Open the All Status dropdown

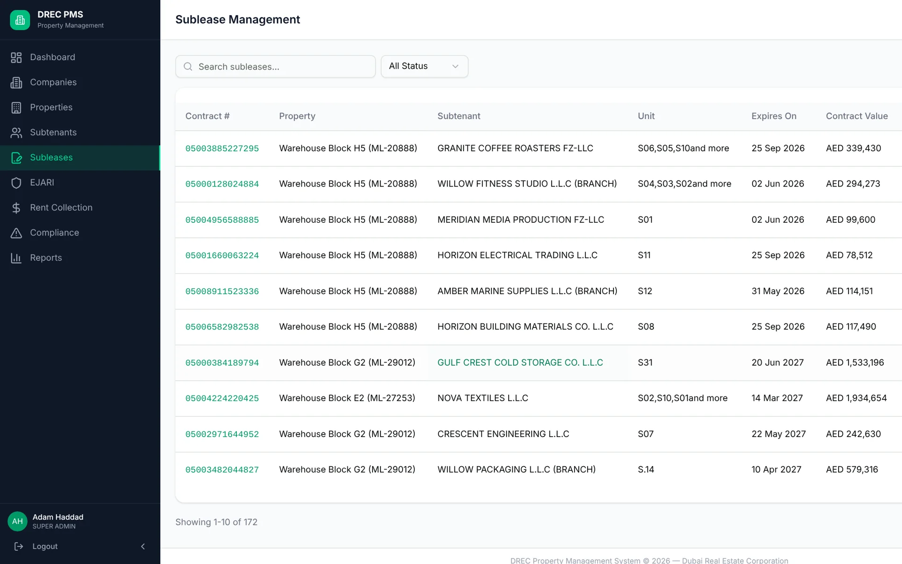click(x=424, y=66)
